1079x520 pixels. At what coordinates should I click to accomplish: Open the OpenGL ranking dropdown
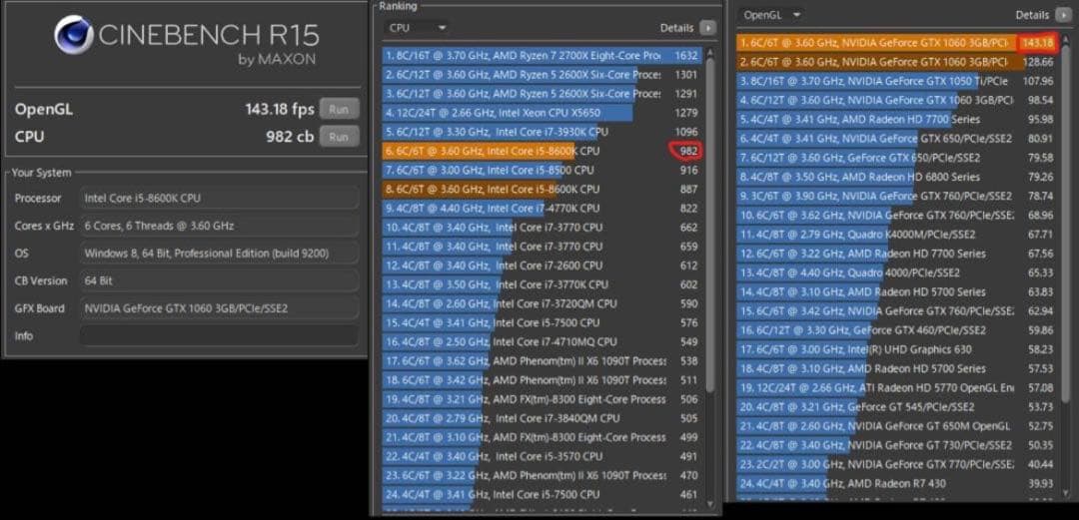point(772,14)
